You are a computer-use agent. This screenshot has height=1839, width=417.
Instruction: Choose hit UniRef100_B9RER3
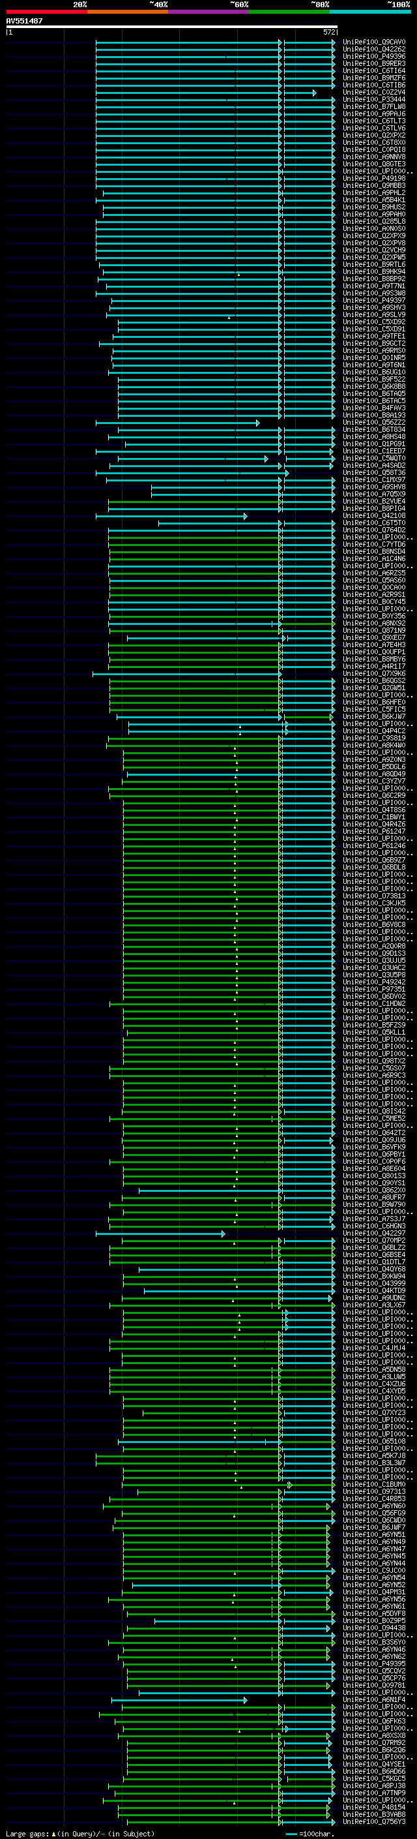(x=374, y=63)
